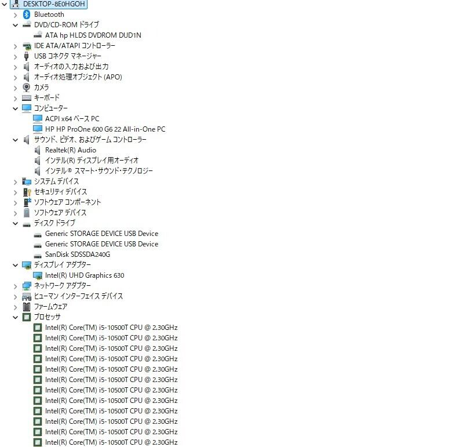Click the ATA hp HLDS DVDROM drive icon
This screenshot has width=453, height=447.
coord(38,35)
